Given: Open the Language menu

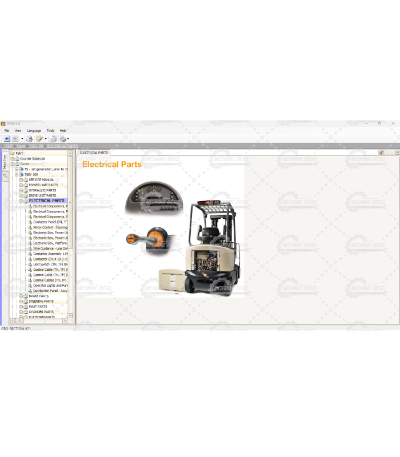Looking at the screenshot, I should click(x=34, y=131).
